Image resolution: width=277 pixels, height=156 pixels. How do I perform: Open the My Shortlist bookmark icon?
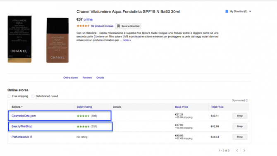[x=227, y=12]
